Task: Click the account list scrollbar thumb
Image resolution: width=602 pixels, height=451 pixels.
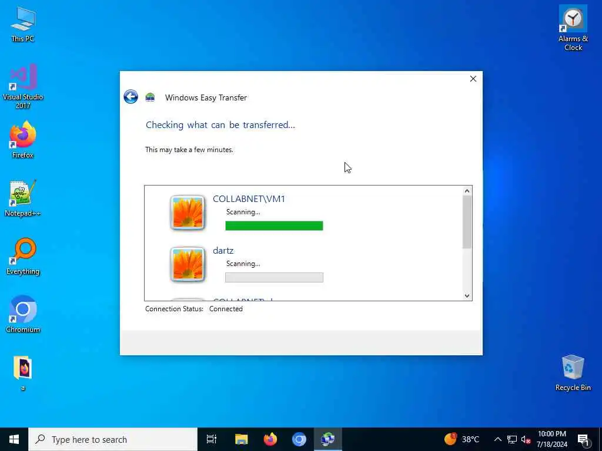Action: (467, 222)
